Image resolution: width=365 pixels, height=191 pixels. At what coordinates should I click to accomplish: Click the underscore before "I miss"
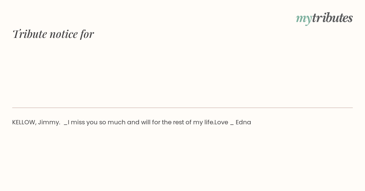(65, 124)
